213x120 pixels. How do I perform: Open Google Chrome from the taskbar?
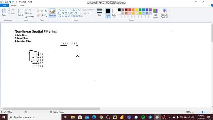click(101, 117)
